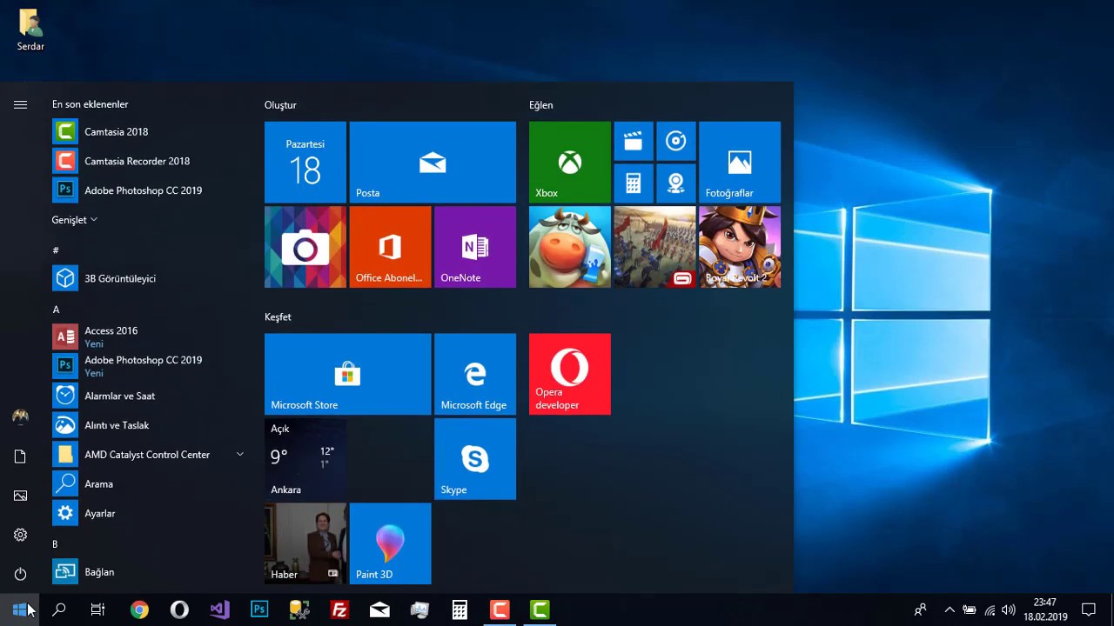
Task: Launch Access 2016
Action: coord(148,336)
